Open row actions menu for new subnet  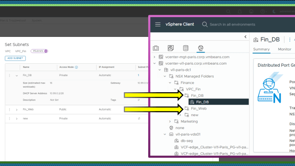[9, 119]
